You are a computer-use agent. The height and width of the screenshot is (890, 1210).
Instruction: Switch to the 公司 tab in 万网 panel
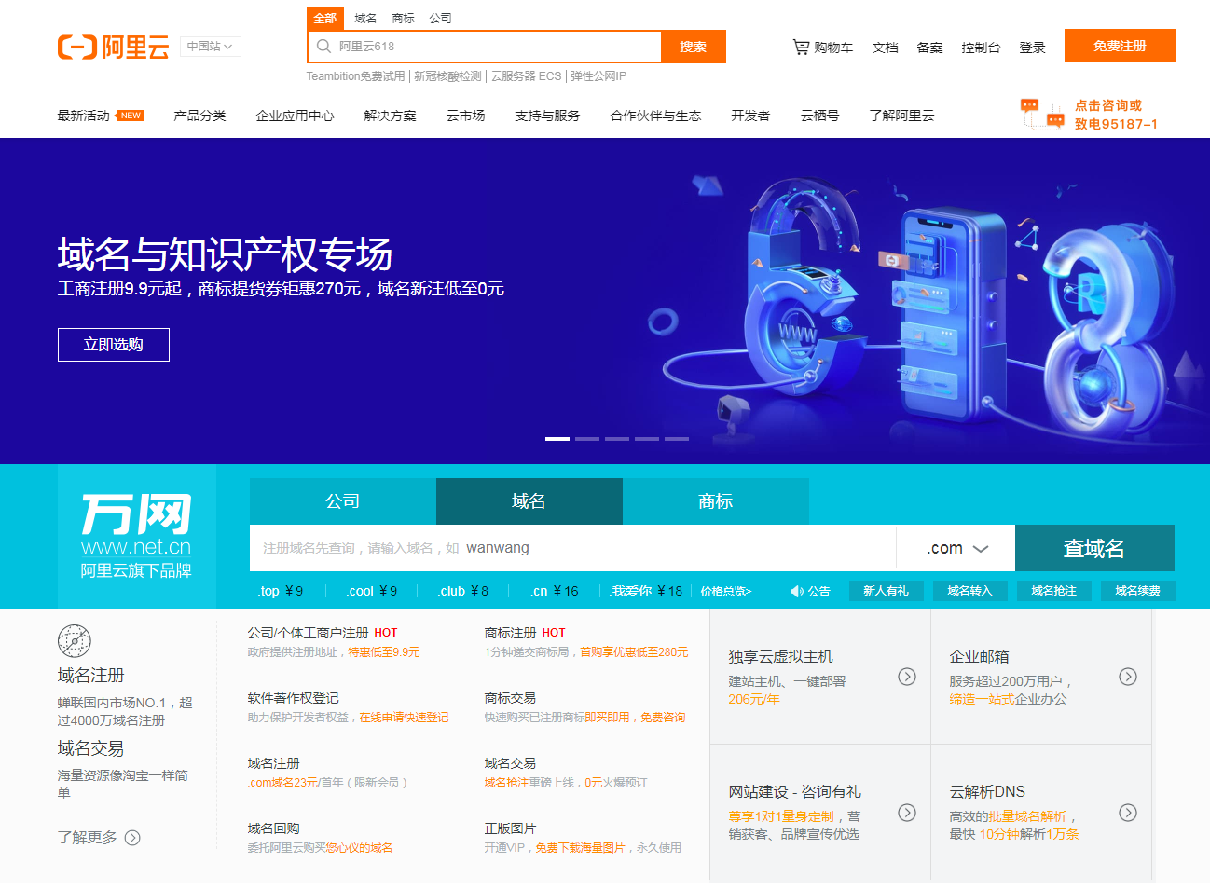point(343,501)
